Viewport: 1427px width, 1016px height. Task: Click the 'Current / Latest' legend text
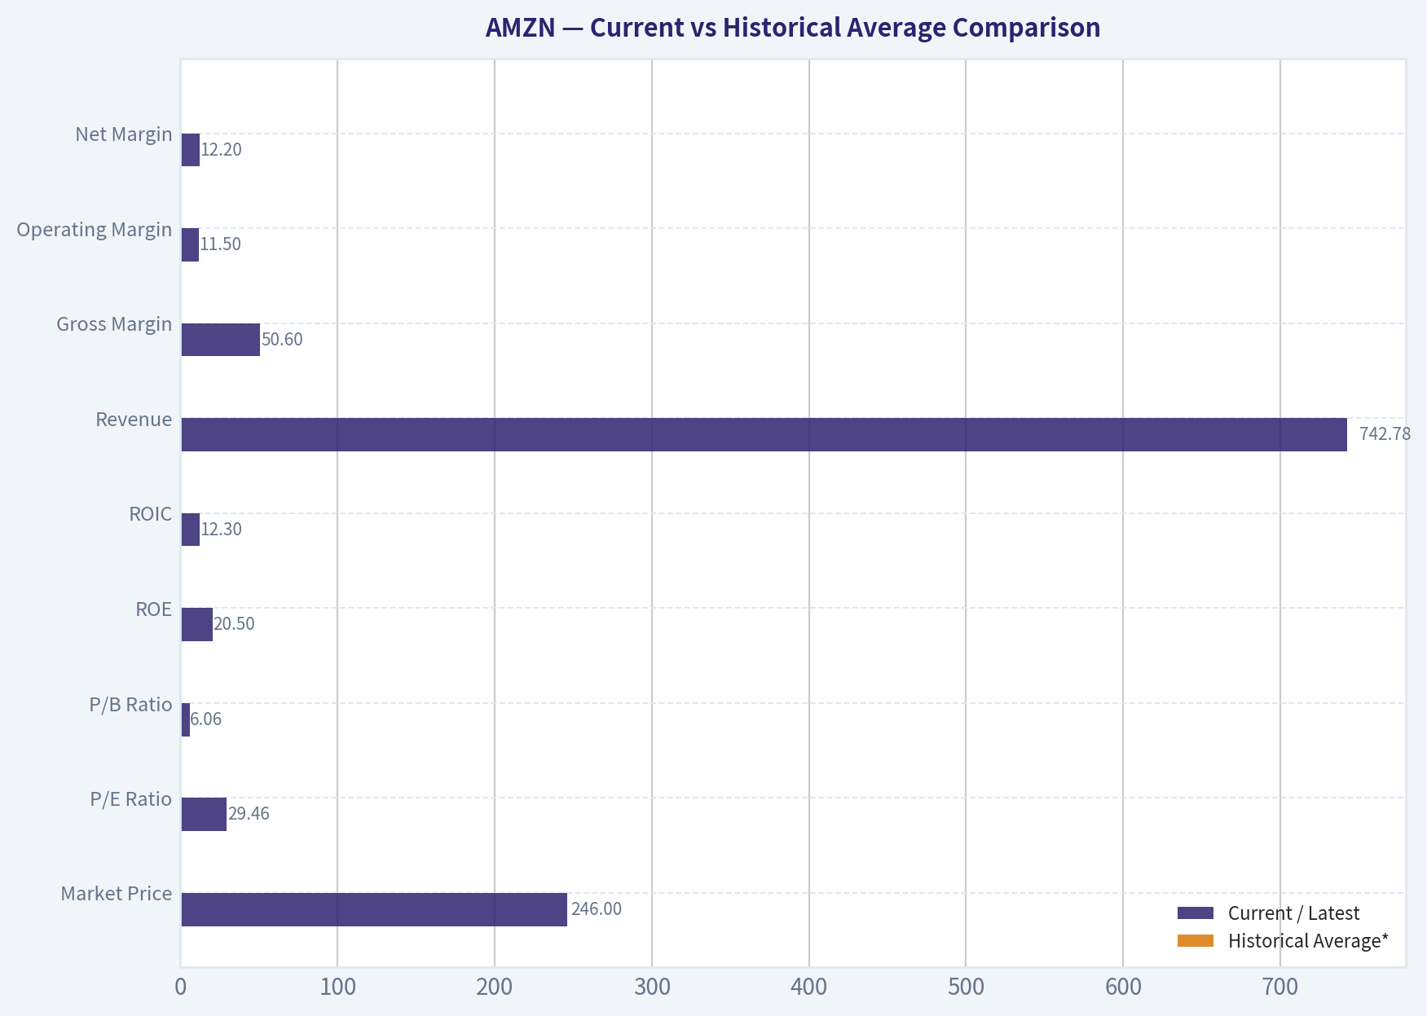(1294, 913)
